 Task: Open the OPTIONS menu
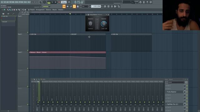tap(21, 2)
